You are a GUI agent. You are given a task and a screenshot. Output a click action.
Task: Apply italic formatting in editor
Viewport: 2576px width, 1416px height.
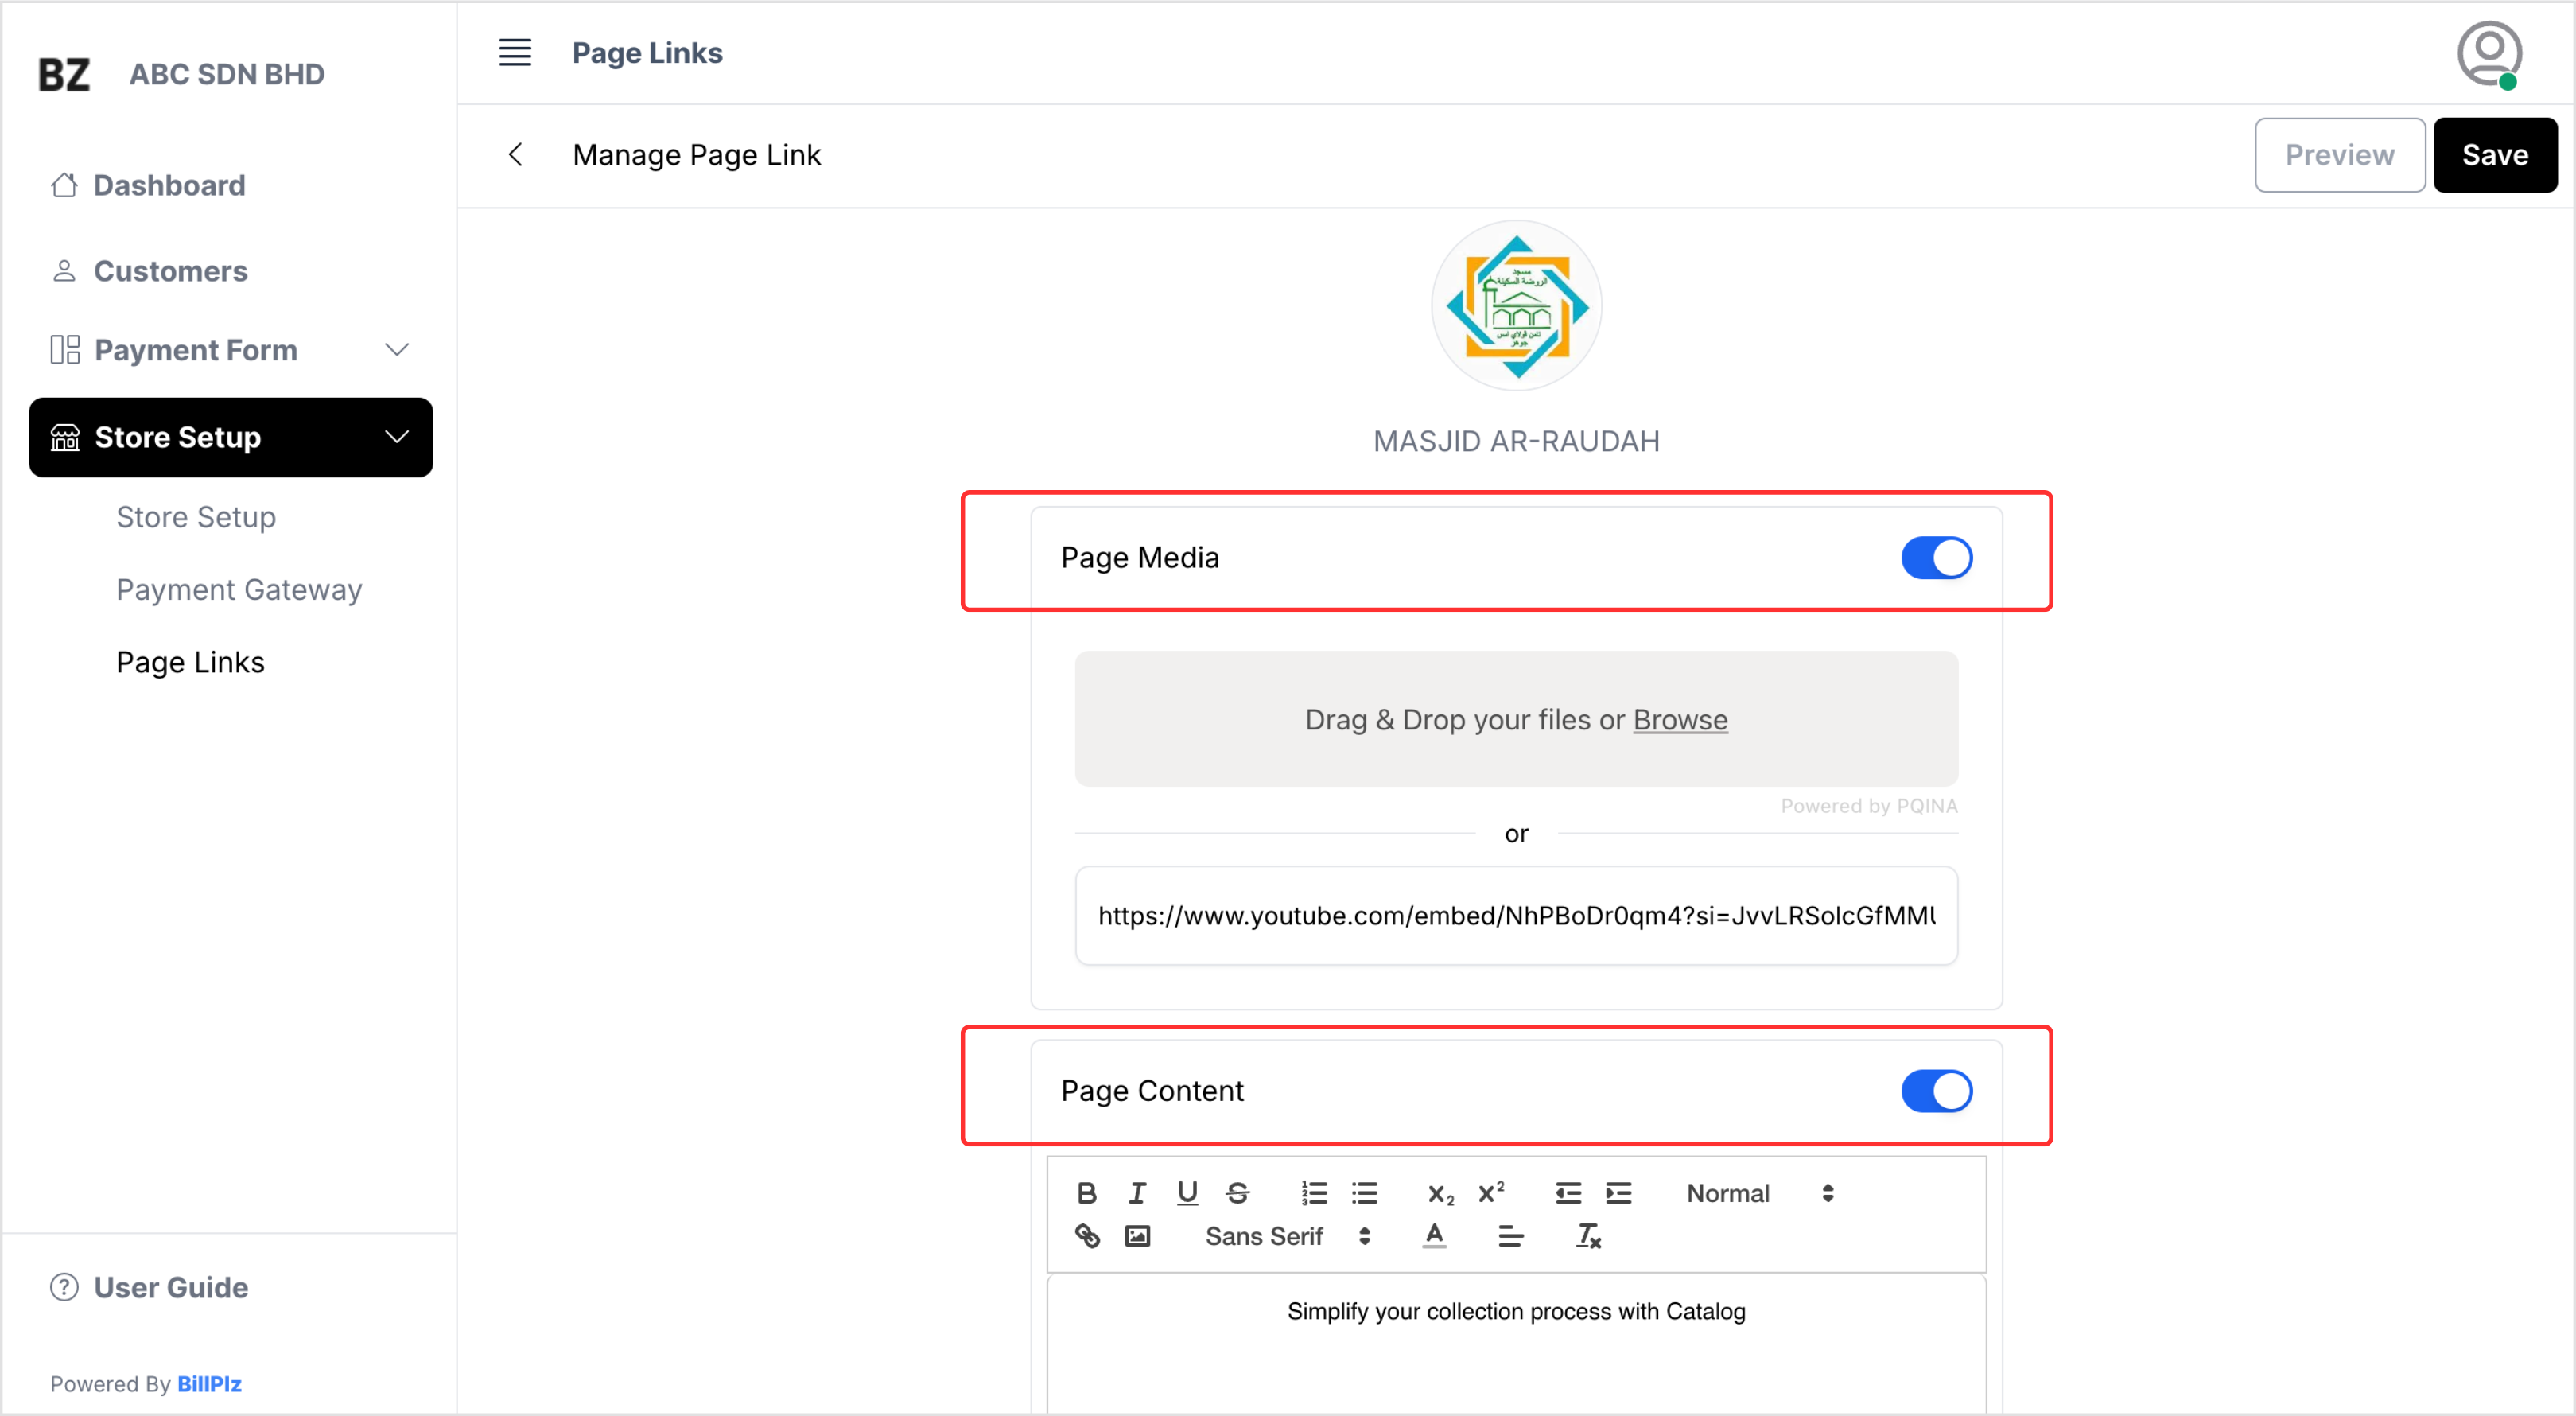click(x=1137, y=1193)
